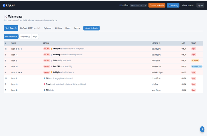The height and width of the screenshot is (136, 207).
Task: Click Open status for Room 18
Action: tap(194, 84)
